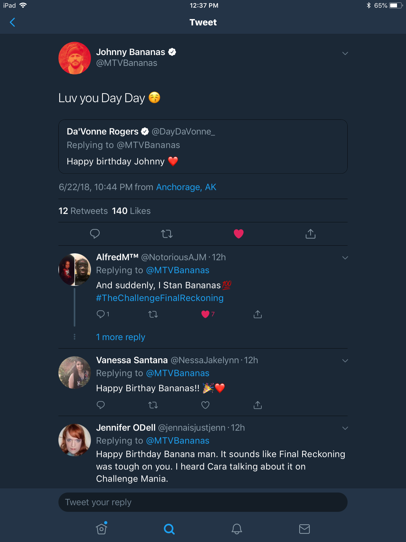Open options chevron on AlfredM's reply

(345, 258)
